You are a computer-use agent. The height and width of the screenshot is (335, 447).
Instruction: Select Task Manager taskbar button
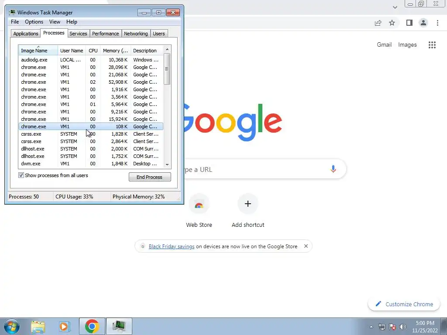119,326
